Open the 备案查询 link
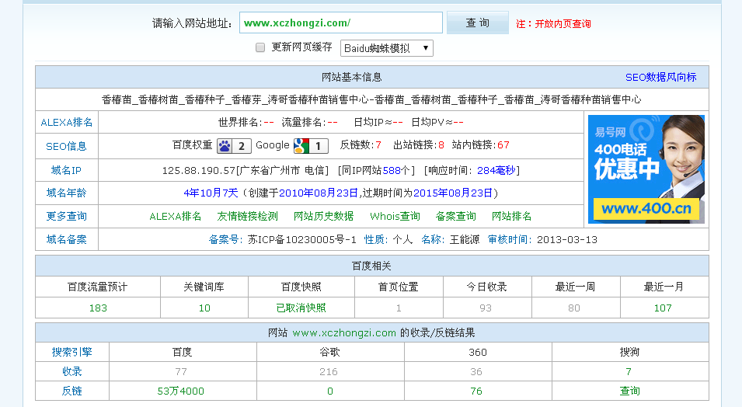Image resolution: width=742 pixels, height=407 pixels. click(x=455, y=217)
